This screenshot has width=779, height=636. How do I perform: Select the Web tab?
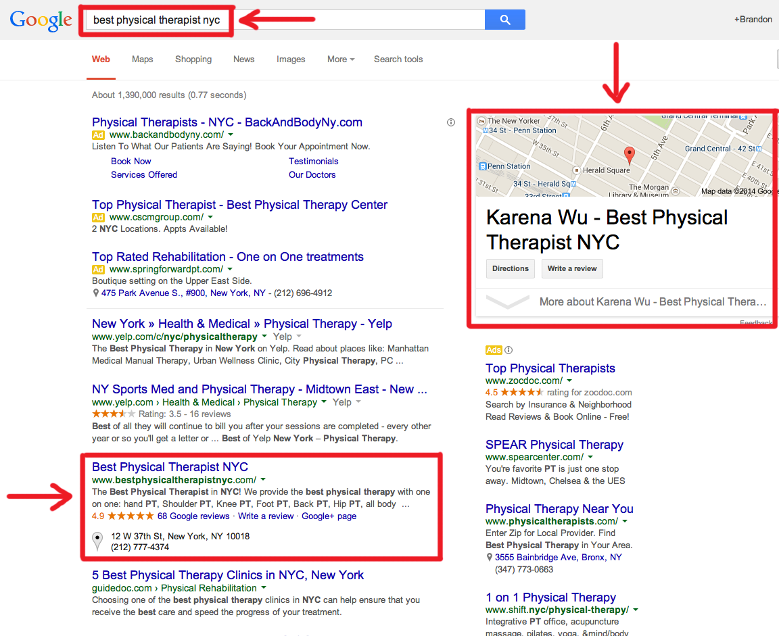(x=101, y=59)
